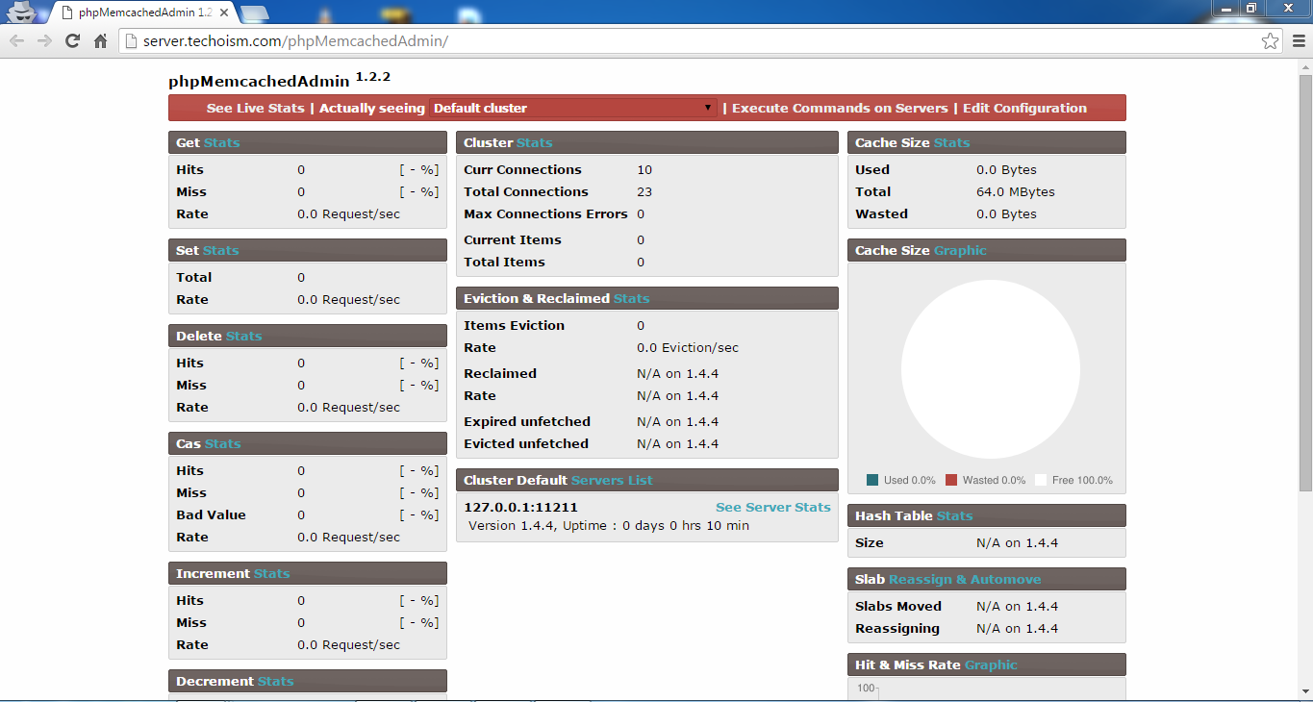This screenshot has width=1313, height=702.
Task: Click the Current Items label
Action: [513, 239]
